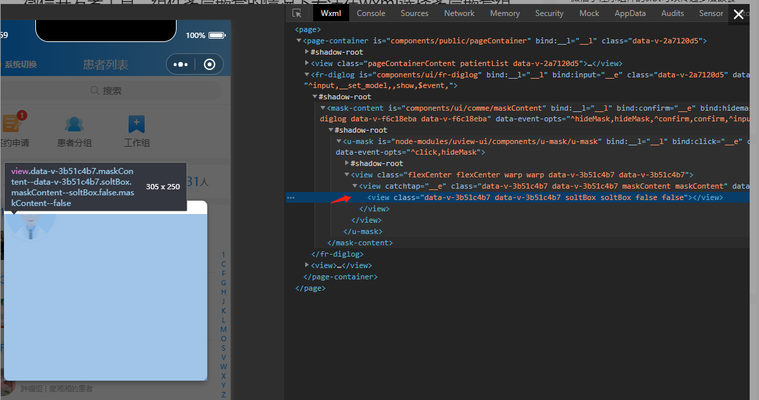Open the Network tab
The image size is (759, 400).
(x=459, y=13)
